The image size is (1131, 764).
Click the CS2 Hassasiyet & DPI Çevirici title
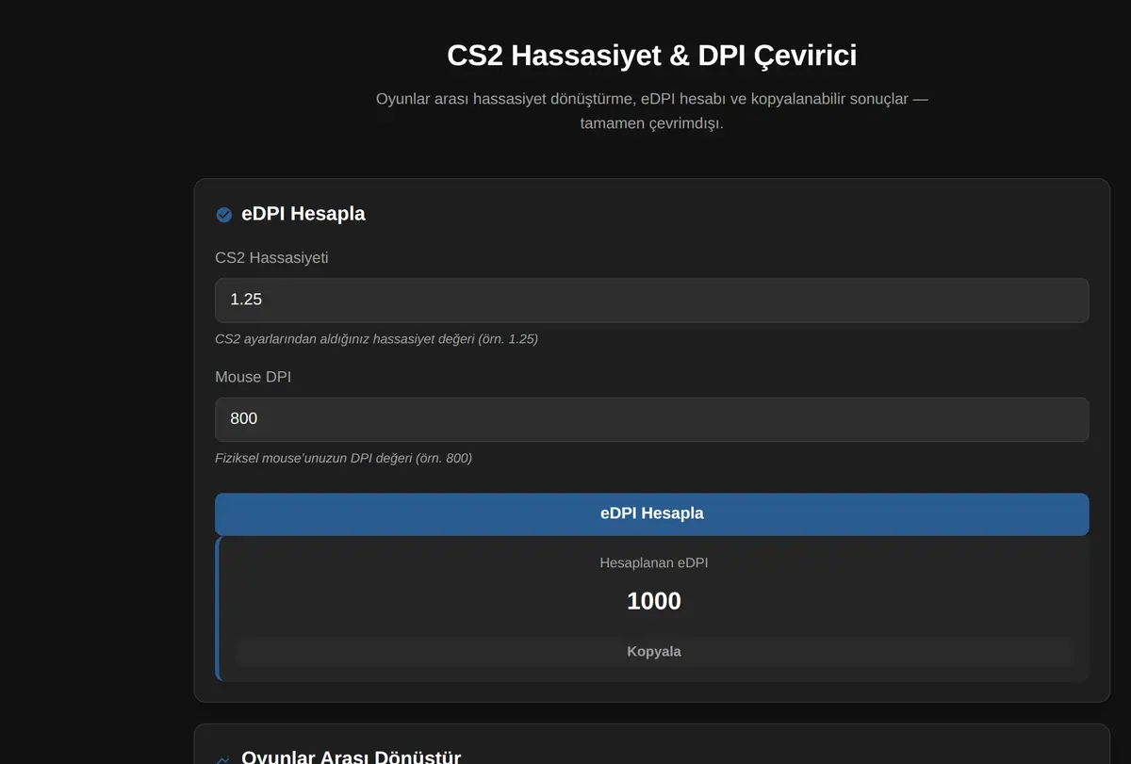[652, 55]
